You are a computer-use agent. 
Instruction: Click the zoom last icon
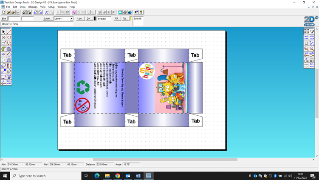(306, 54)
